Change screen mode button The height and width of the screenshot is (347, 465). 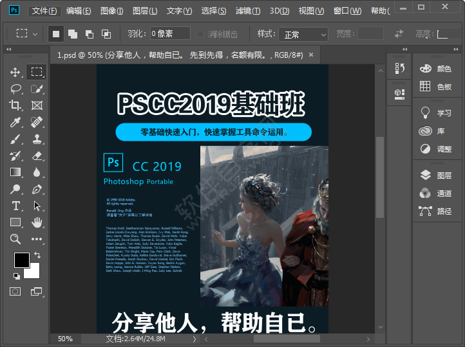pos(37,292)
